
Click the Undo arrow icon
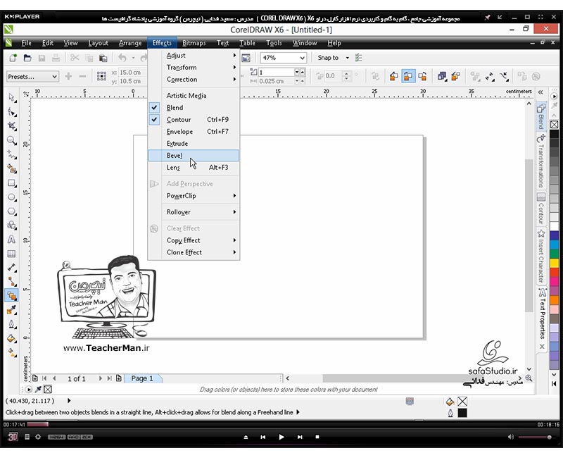click(122, 58)
